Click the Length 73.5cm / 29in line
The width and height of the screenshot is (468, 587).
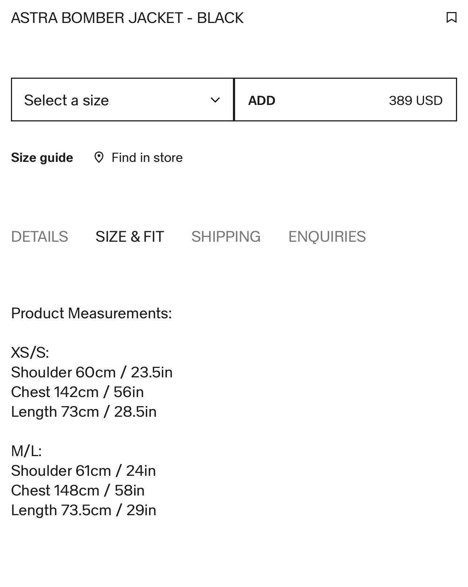tap(84, 510)
